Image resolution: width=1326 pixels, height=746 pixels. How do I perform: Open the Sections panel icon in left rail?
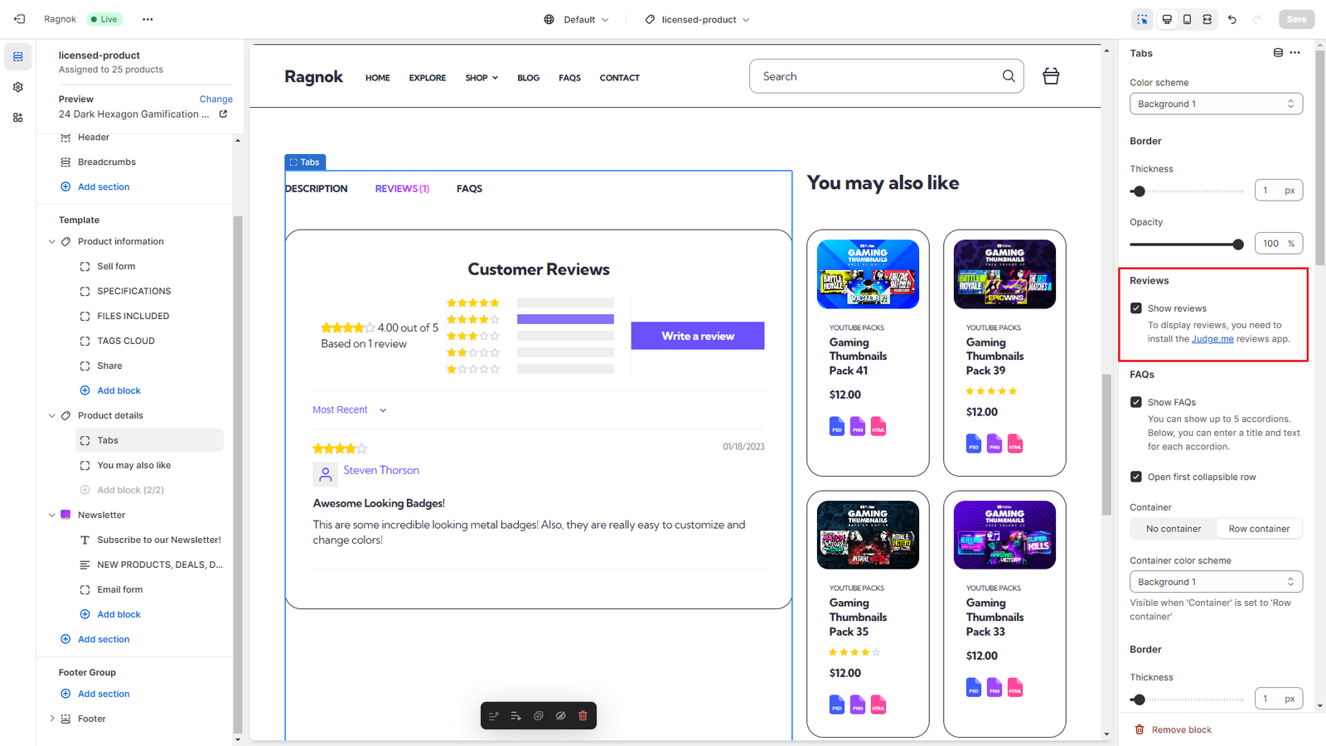tap(18, 56)
